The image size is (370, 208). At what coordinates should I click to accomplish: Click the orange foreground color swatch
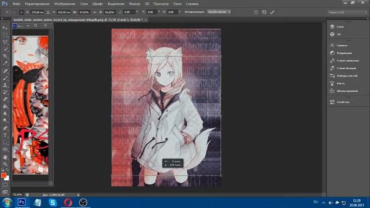click(3, 175)
